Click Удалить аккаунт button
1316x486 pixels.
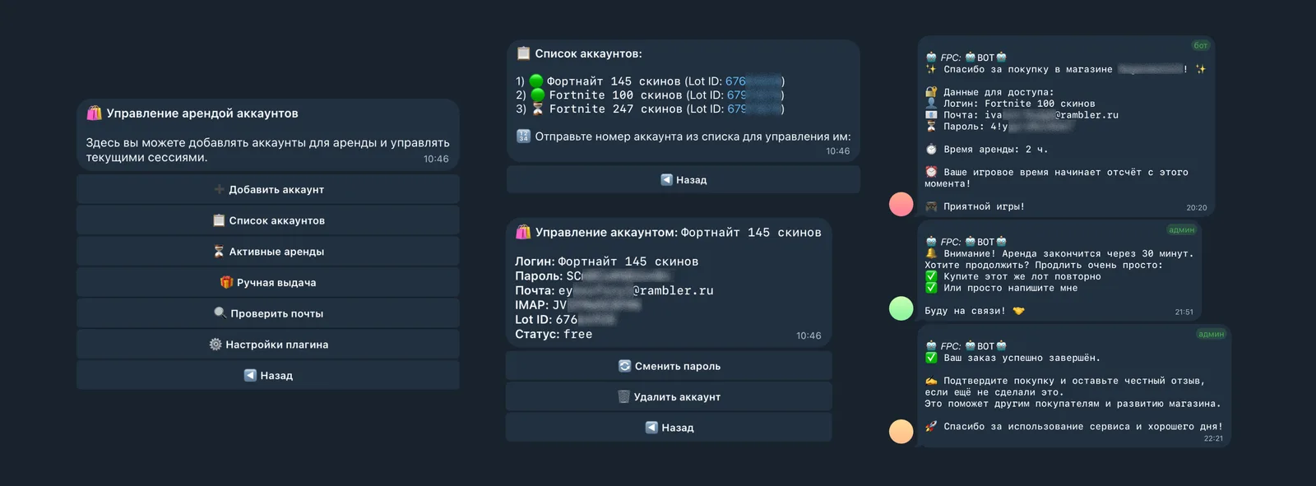pos(669,396)
